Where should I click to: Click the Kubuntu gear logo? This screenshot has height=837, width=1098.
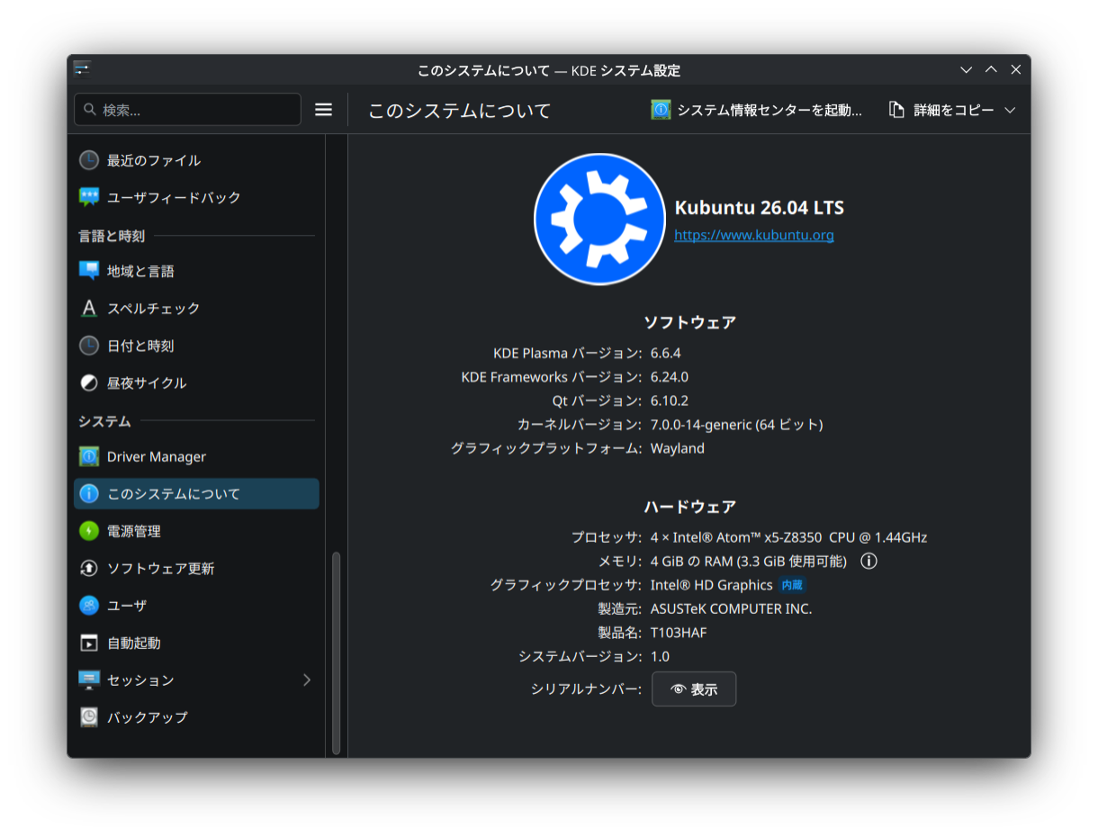tap(598, 219)
